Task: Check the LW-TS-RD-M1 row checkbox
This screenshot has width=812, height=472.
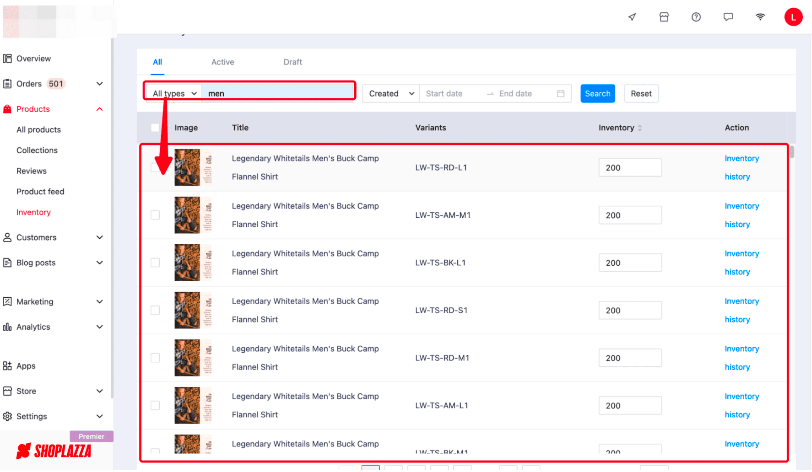Action: tap(155, 358)
